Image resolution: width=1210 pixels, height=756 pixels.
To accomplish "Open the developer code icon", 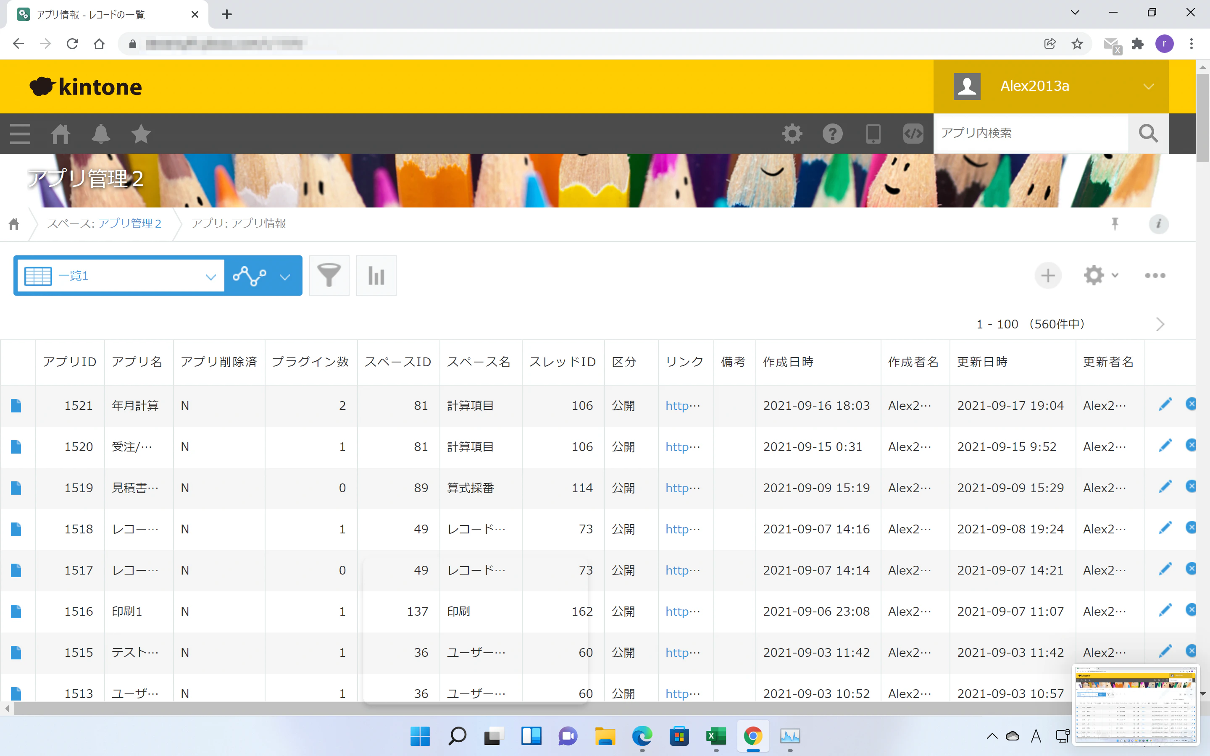I will (913, 134).
